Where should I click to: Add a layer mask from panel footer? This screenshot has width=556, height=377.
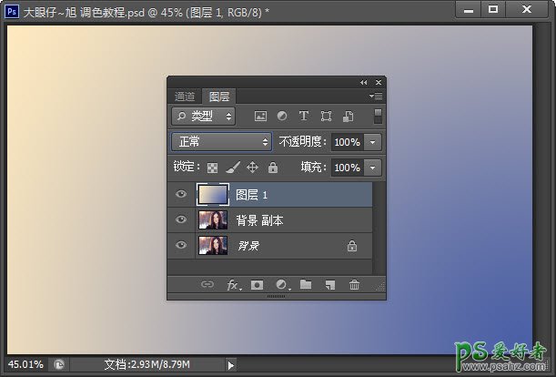pos(258,285)
